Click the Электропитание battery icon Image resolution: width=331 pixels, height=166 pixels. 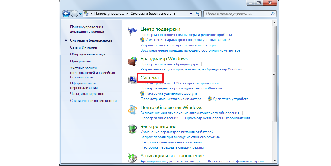132,129
